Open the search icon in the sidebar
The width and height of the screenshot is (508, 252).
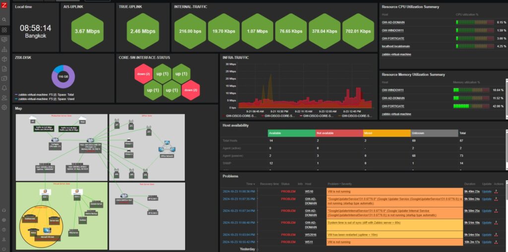click(x=4, y=19)
